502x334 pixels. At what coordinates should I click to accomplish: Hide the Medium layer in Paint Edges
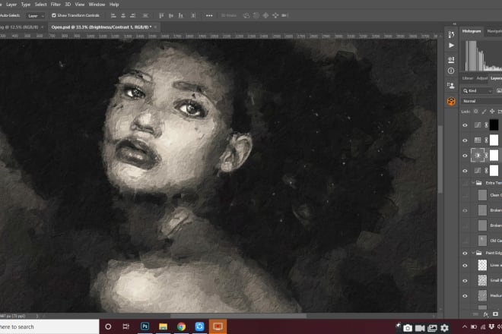pos(465,295)
